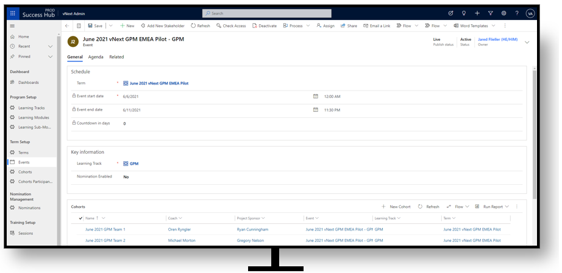
Task: Toggle select-all checkmark in Cohorts grid
Action: pyautogui.click(x=80, y=218)
